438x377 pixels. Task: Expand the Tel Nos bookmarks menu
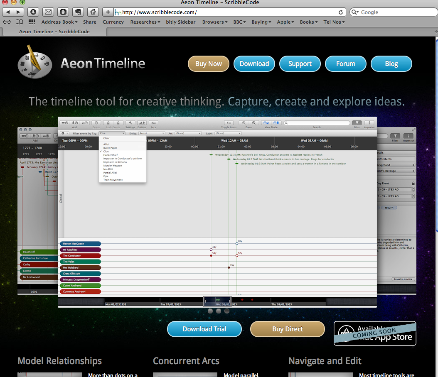[333, 22]
